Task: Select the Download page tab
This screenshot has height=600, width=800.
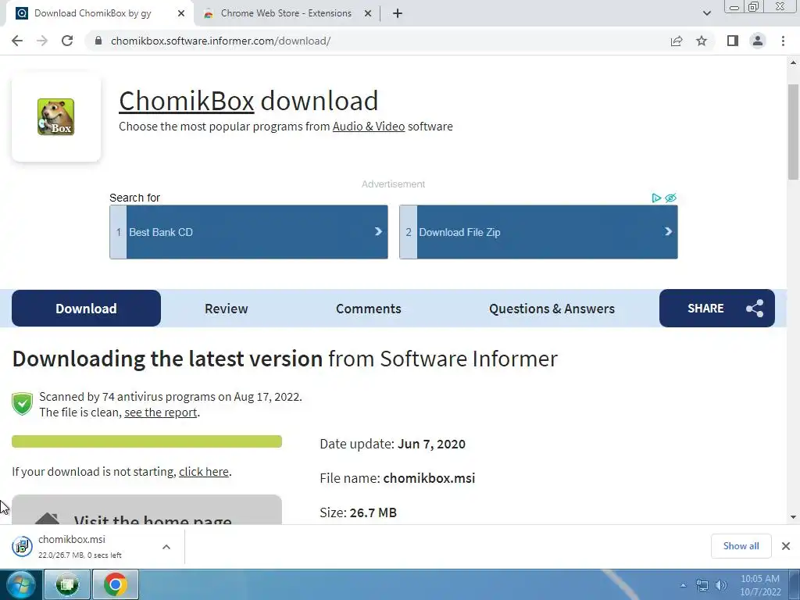Action: pos(86,308)
